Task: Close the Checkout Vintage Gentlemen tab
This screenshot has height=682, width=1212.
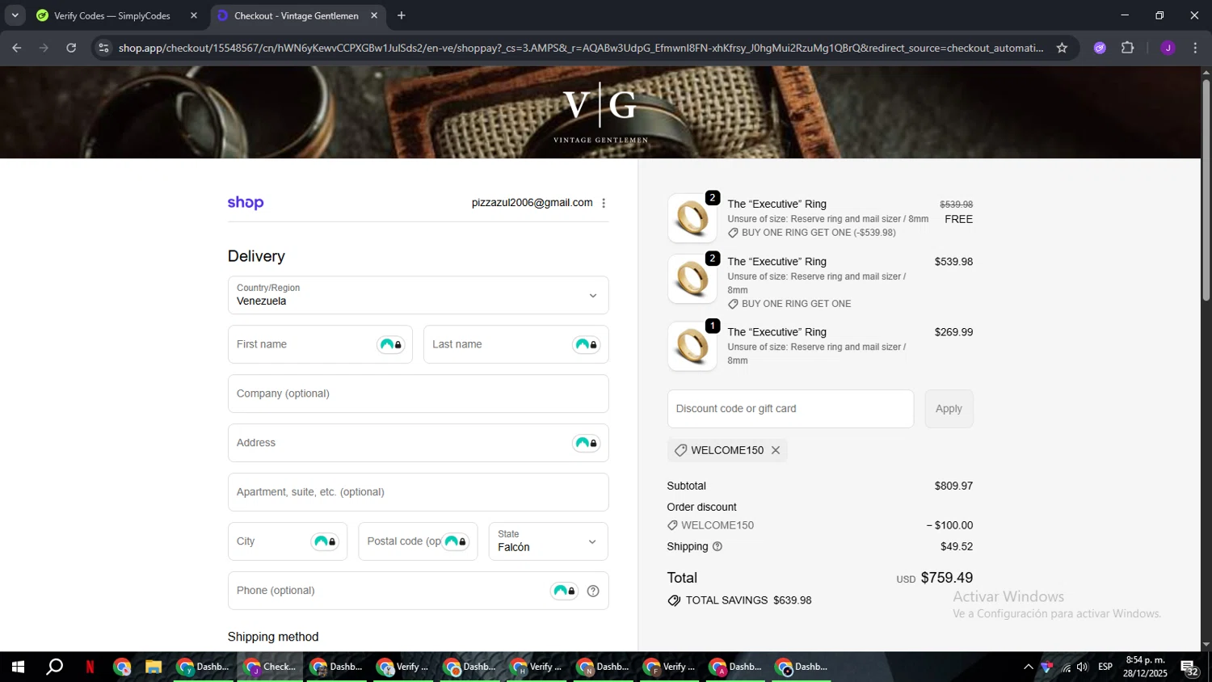Action: (374, 15)
